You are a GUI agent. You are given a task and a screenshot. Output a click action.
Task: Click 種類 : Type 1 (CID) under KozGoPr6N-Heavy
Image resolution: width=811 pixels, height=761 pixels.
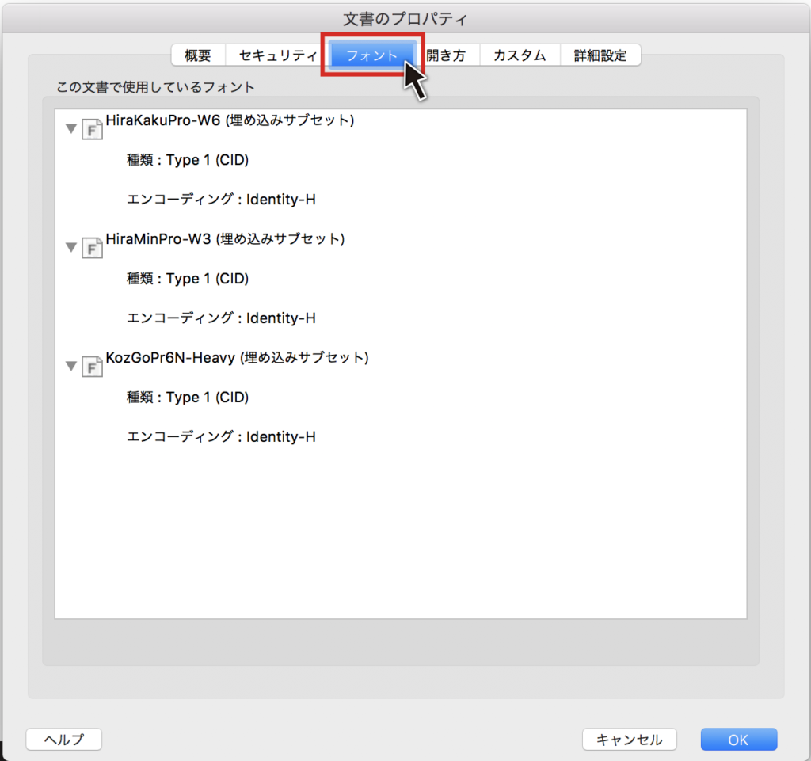[188, 397]
